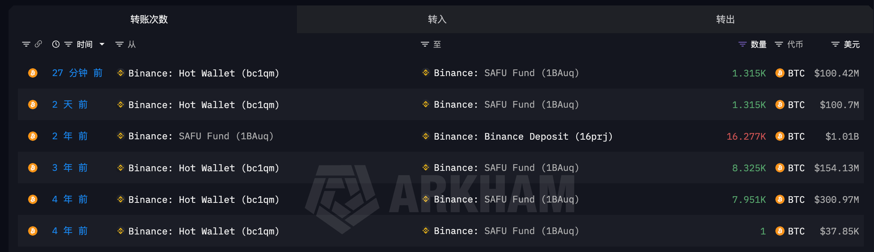Click the 27 分钟 前 timestamp link
The width and height of the screenshot is (874, 252).
(77, 73)
